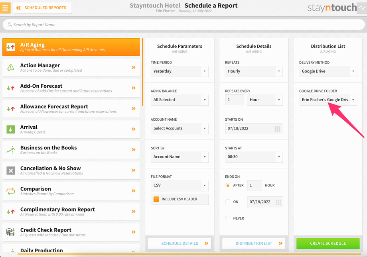Click the activity pulse icon top right

click(362, 8)
